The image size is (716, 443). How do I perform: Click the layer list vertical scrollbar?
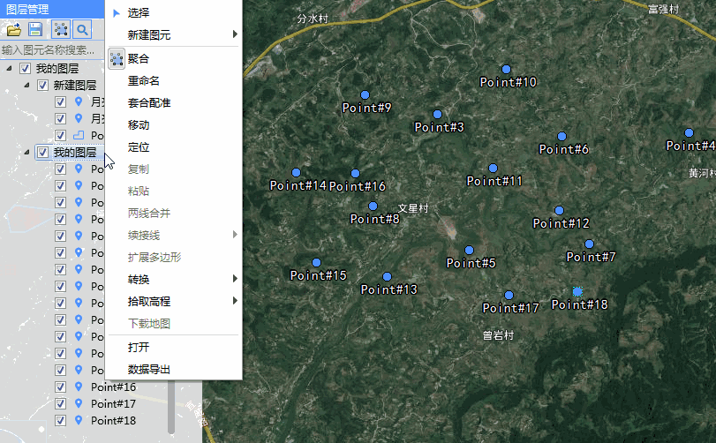[x=171, y=406]
